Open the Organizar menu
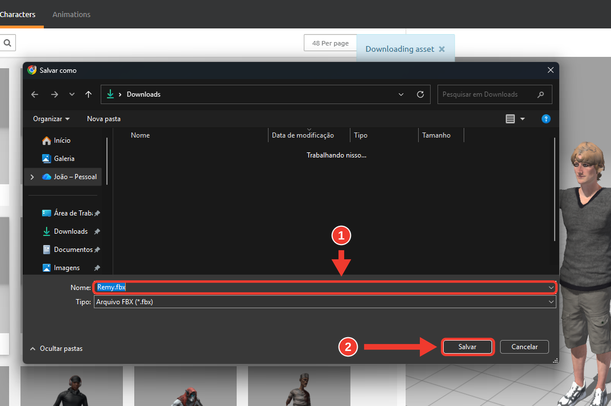 (x=51, y=119)
